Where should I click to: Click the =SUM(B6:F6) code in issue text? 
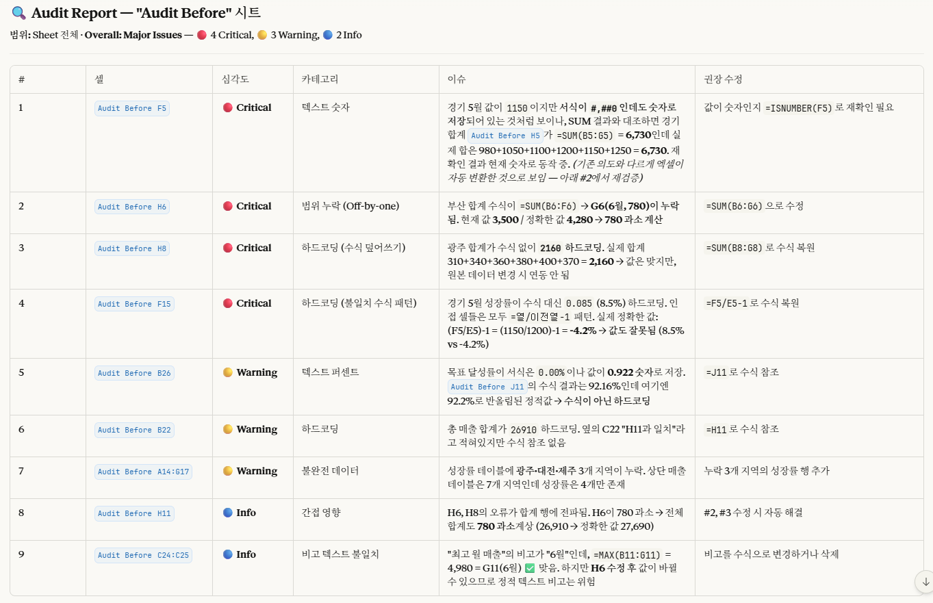(x=549, y=206)
